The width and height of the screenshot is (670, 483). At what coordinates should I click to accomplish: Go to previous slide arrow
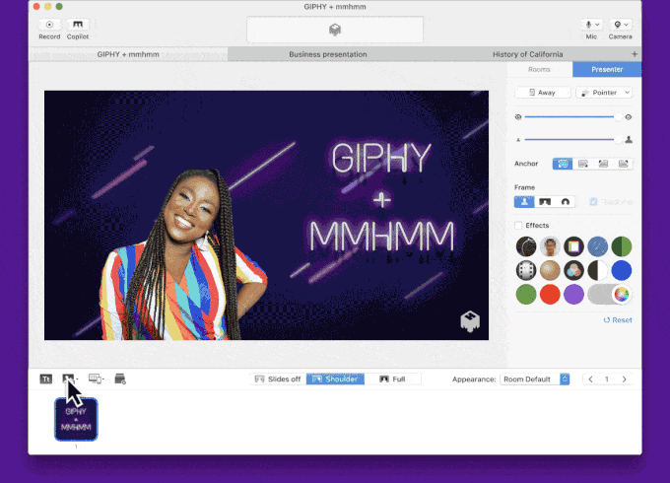590,379
